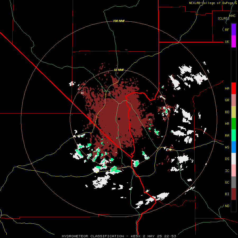Click the black radar site dot at center
The width and height of the screenshot is (238, 238).
click(119, 119)
